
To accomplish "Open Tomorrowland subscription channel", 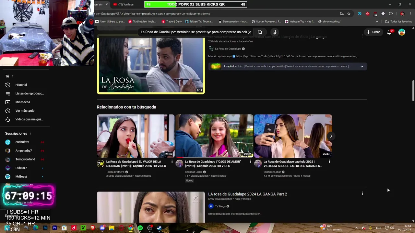I will pos(25,159).
